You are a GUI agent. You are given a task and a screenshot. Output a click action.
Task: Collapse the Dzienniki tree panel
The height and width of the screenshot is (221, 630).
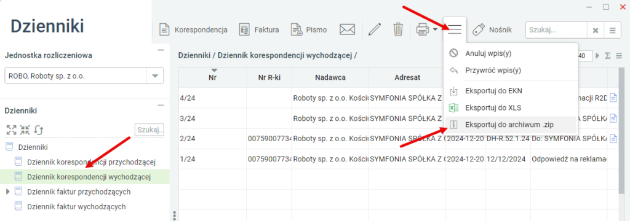point(161,106)
